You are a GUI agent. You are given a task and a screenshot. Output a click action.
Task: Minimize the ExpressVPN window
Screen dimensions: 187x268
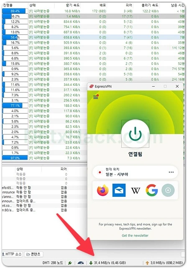coord(154,86)
